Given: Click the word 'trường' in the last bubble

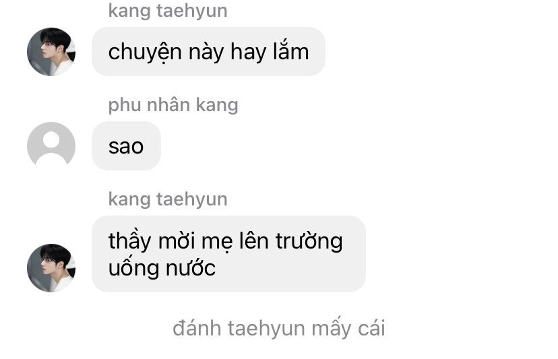Looking at the screenshot, I should pyautogui.click(x=309, y=242).
